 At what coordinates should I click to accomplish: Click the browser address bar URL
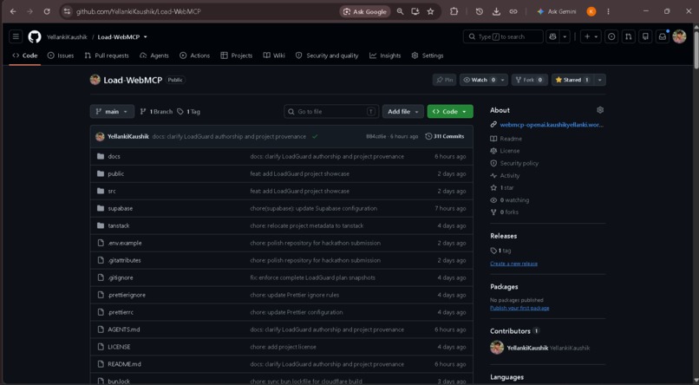point(139,11)
